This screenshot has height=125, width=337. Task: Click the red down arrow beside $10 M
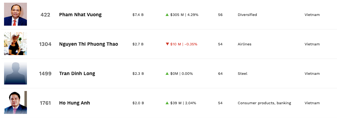(x=167, y=44)
